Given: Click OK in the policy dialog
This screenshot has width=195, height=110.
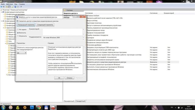Looking at the screenshot, I should (59, 78).
